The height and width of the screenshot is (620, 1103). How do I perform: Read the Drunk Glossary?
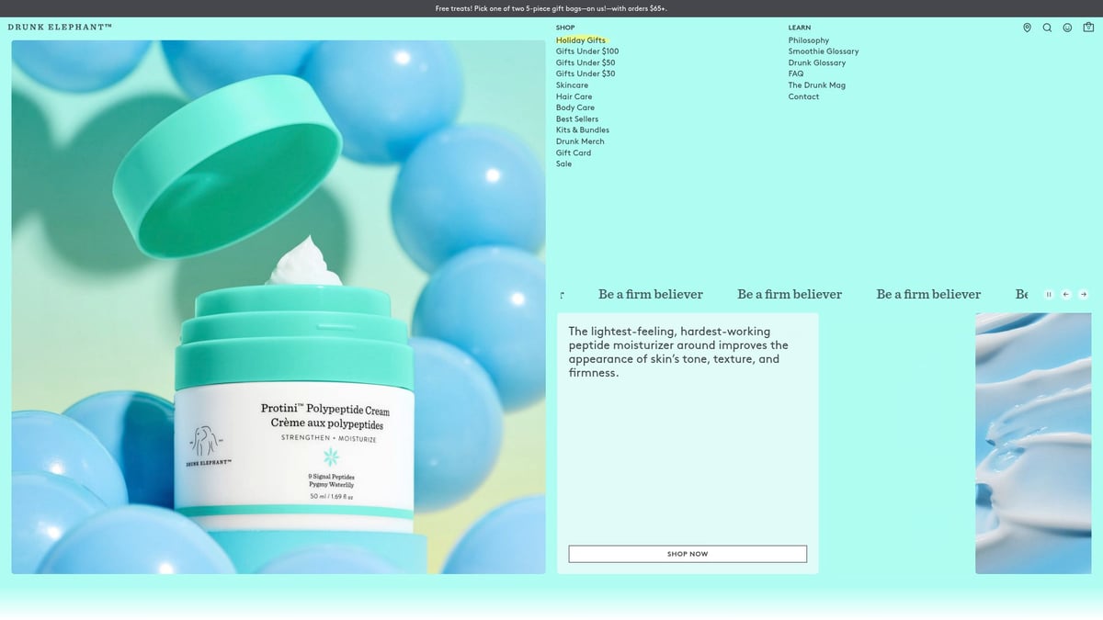pos(816,62)
